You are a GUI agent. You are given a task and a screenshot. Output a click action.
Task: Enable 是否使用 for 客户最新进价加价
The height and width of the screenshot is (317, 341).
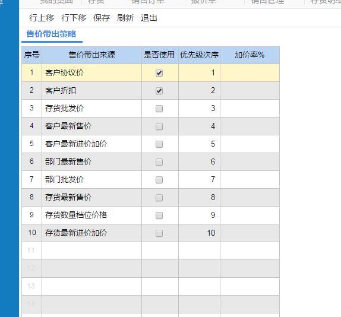pyautogui.click(x=159, y=144)
